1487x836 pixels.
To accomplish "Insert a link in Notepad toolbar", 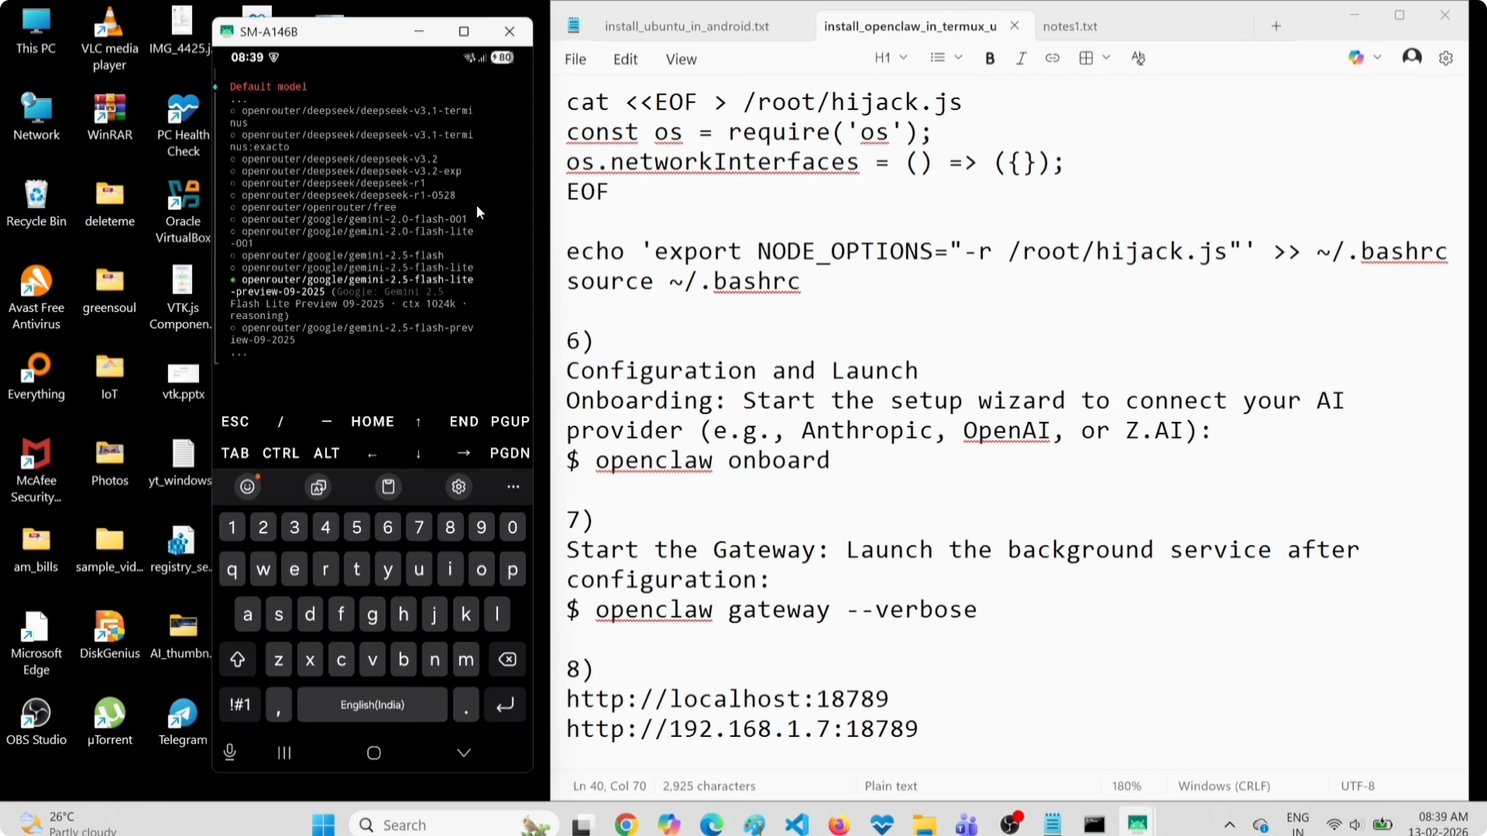I will (x=1052, y=58).
